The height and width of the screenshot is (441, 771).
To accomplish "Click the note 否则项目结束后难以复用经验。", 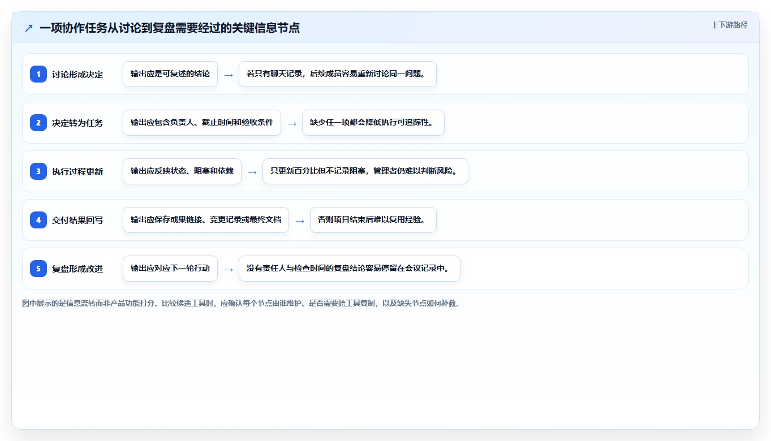I will pyautogui.click(x=373, y=220).
